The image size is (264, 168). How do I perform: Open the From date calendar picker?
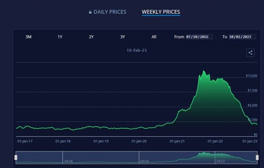[211, 37]
